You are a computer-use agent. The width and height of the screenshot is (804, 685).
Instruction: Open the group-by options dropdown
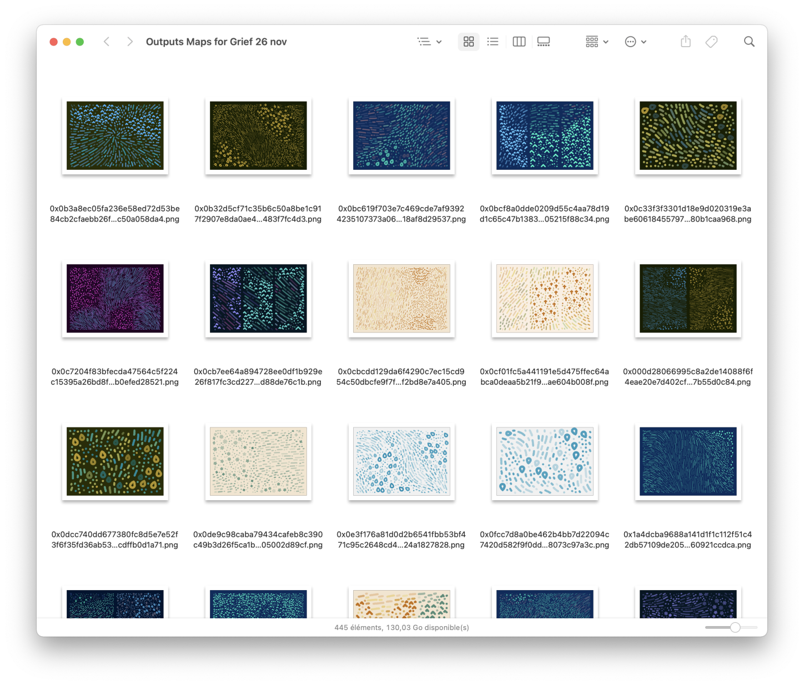(597, 42)
